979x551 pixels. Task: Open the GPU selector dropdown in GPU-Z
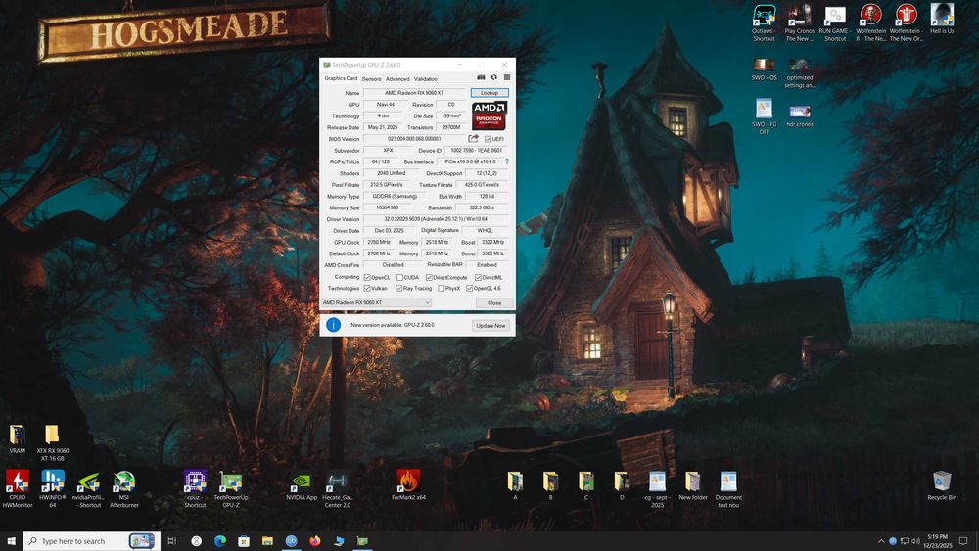tap(377, 302)
